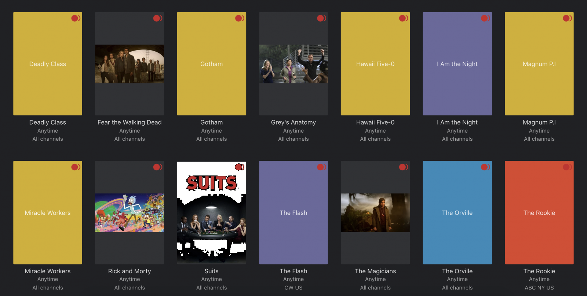Open The Flash purple poster card

(293, 212)
